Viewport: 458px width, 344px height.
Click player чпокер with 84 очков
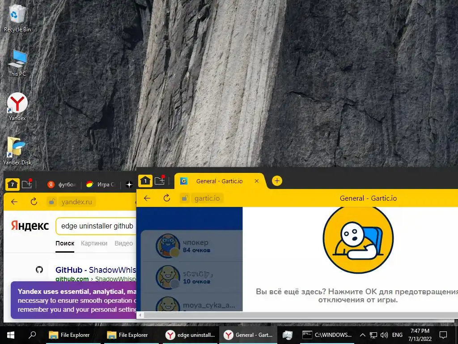tap(192, 246)
